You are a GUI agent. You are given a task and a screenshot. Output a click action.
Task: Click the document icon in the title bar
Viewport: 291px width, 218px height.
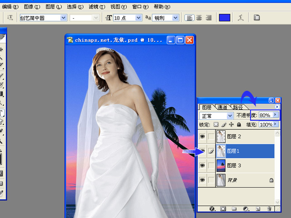click(70, 40)
